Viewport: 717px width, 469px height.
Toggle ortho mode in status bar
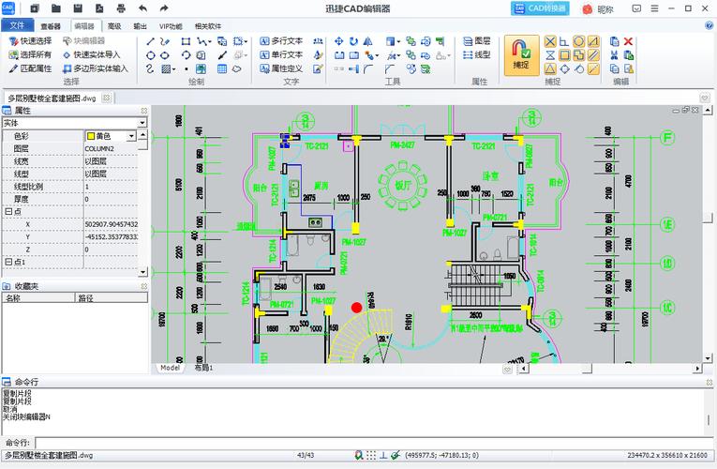point(383,455)
